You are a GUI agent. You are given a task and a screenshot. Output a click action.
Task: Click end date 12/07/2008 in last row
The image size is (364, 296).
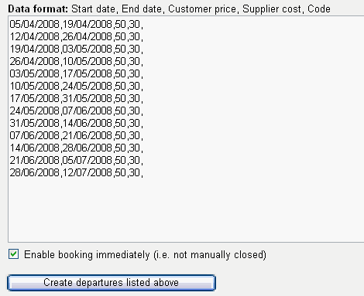pyautogui.click(x=88, y=172)
